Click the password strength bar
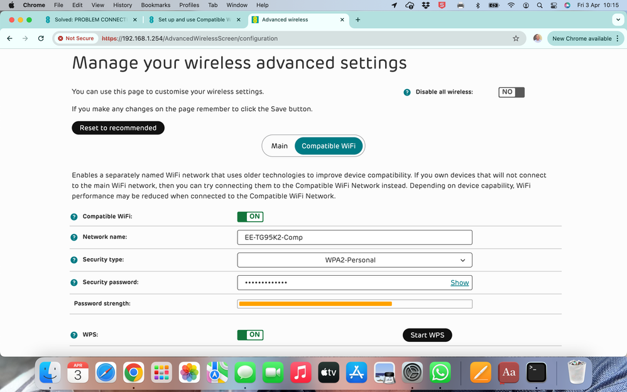This screenshot has height=392, width=627. coord(354,304)
